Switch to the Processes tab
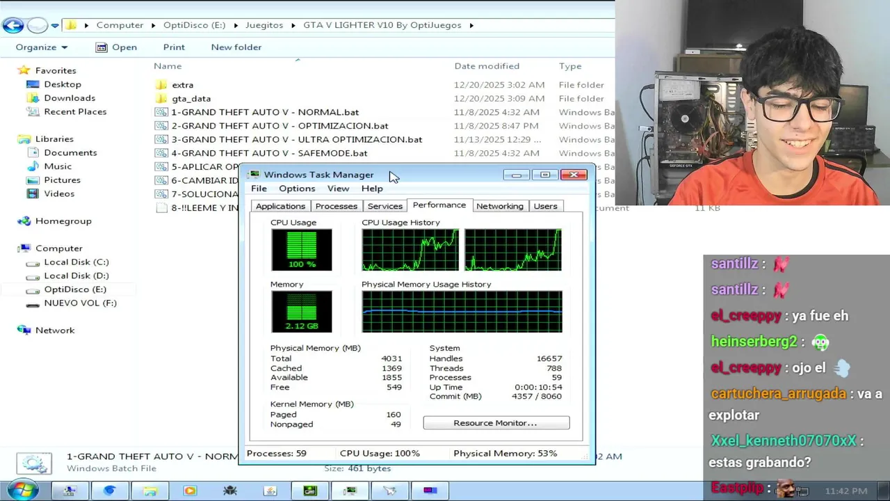The image size is (890, 501). click(x=336, y=206)
